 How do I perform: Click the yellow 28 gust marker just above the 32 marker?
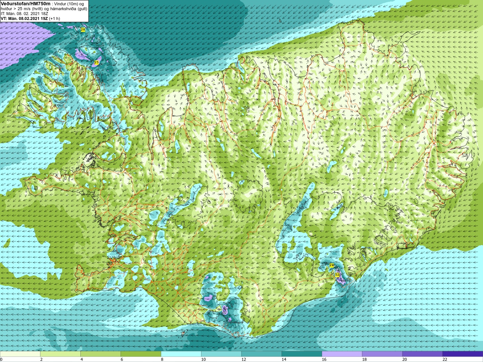pos(332,265)
